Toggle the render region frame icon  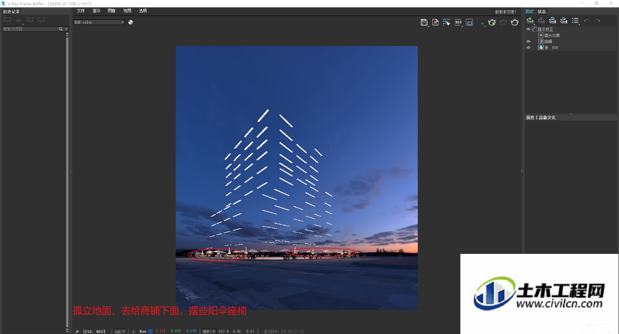click(x=469, y=22)
